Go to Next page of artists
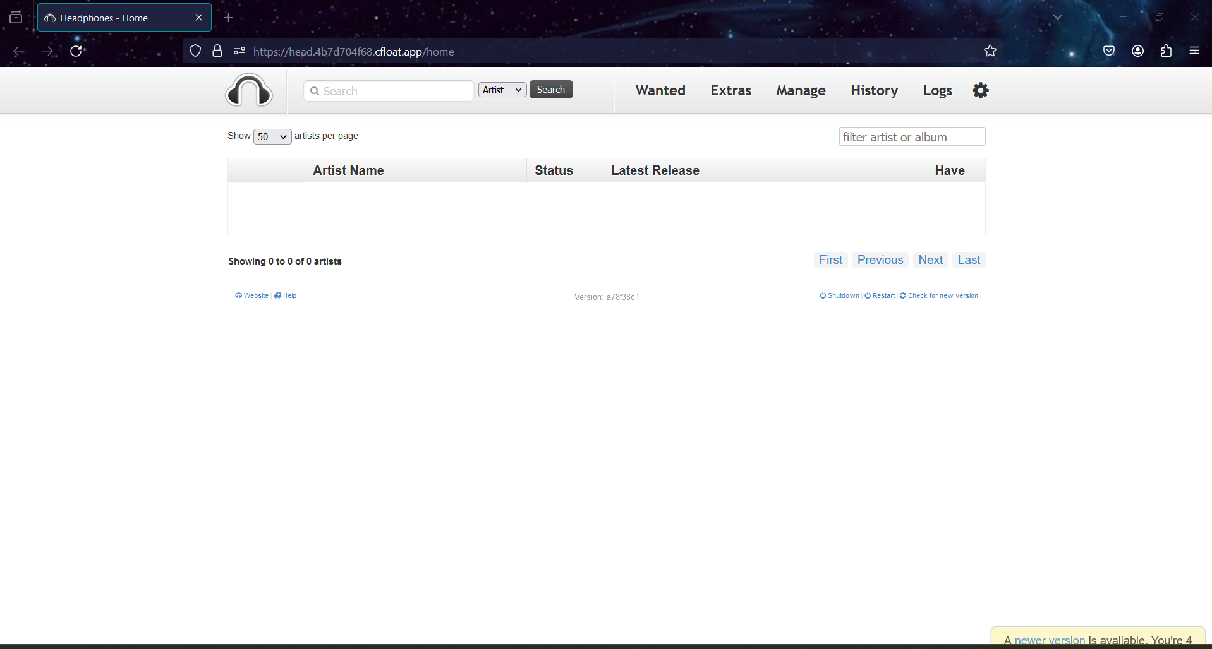The height and width of the screenshot is (649, 1212). 930,260
